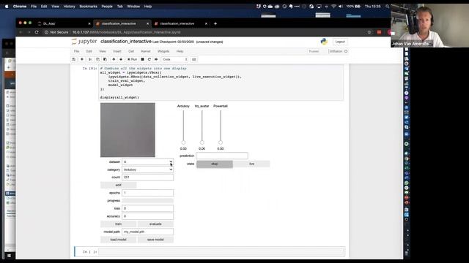Screen dimensions: 469x263
Task: Expand the dataset dropdown showing A
Action: [x=147, y=162]
